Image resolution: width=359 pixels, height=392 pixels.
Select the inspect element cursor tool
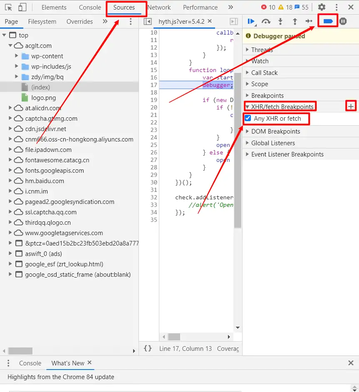8,7
